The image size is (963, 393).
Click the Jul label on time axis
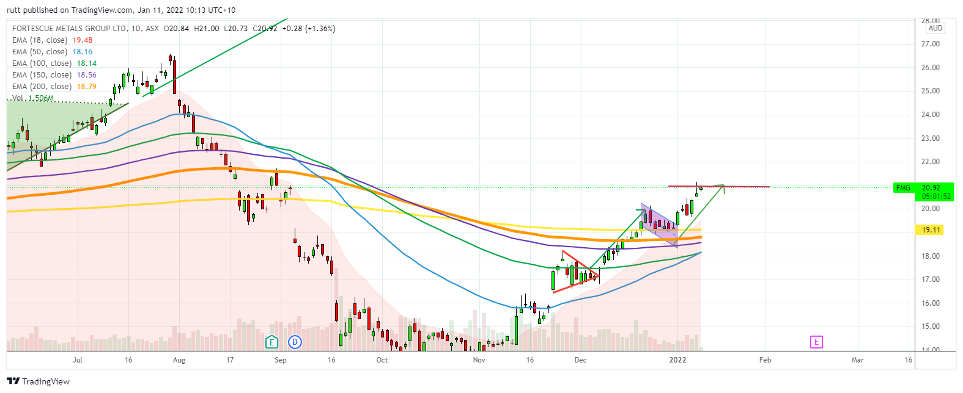pyautogui.click(x=78, y=360)
